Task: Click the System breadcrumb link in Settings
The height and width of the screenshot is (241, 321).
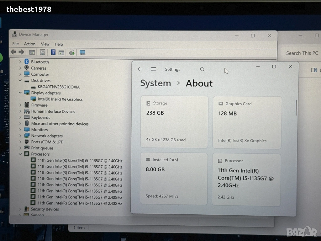Action: point(155,83)
